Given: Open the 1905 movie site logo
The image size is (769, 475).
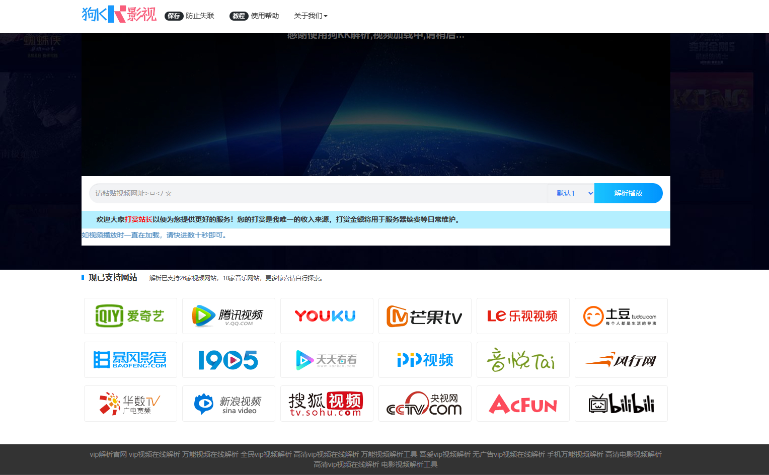Looking at the screenshot, I should 228,360.
